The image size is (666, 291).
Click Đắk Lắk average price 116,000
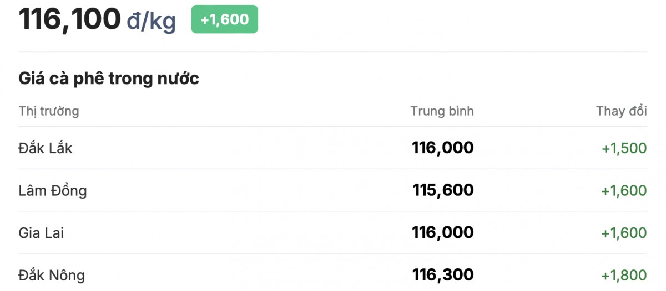(x=442, y=148)
